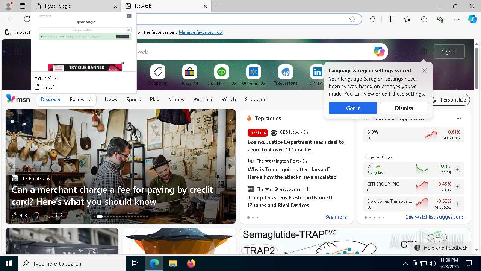The image size is (481, 271).
Task: Open Task View on the taskbar
Action: pos(135,263)
